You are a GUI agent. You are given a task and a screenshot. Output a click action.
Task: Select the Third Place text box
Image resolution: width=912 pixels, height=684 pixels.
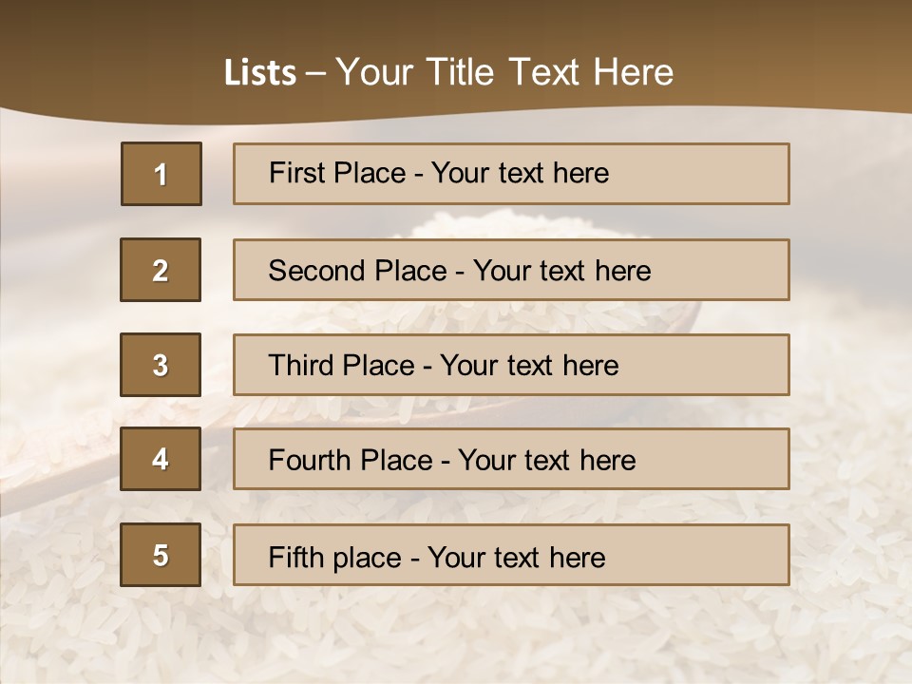coord(511,365)
